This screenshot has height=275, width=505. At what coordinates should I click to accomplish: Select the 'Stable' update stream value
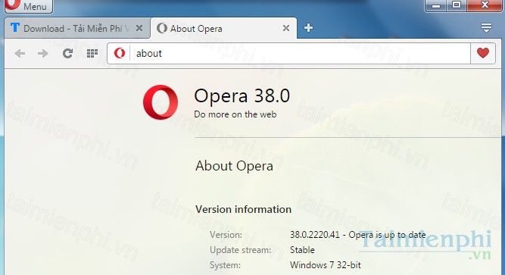point(302,250)
